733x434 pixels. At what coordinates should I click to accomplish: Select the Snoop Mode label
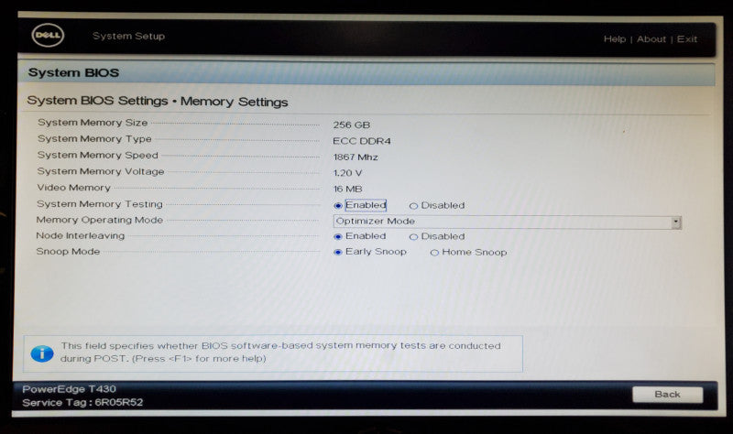coord(68,252)
